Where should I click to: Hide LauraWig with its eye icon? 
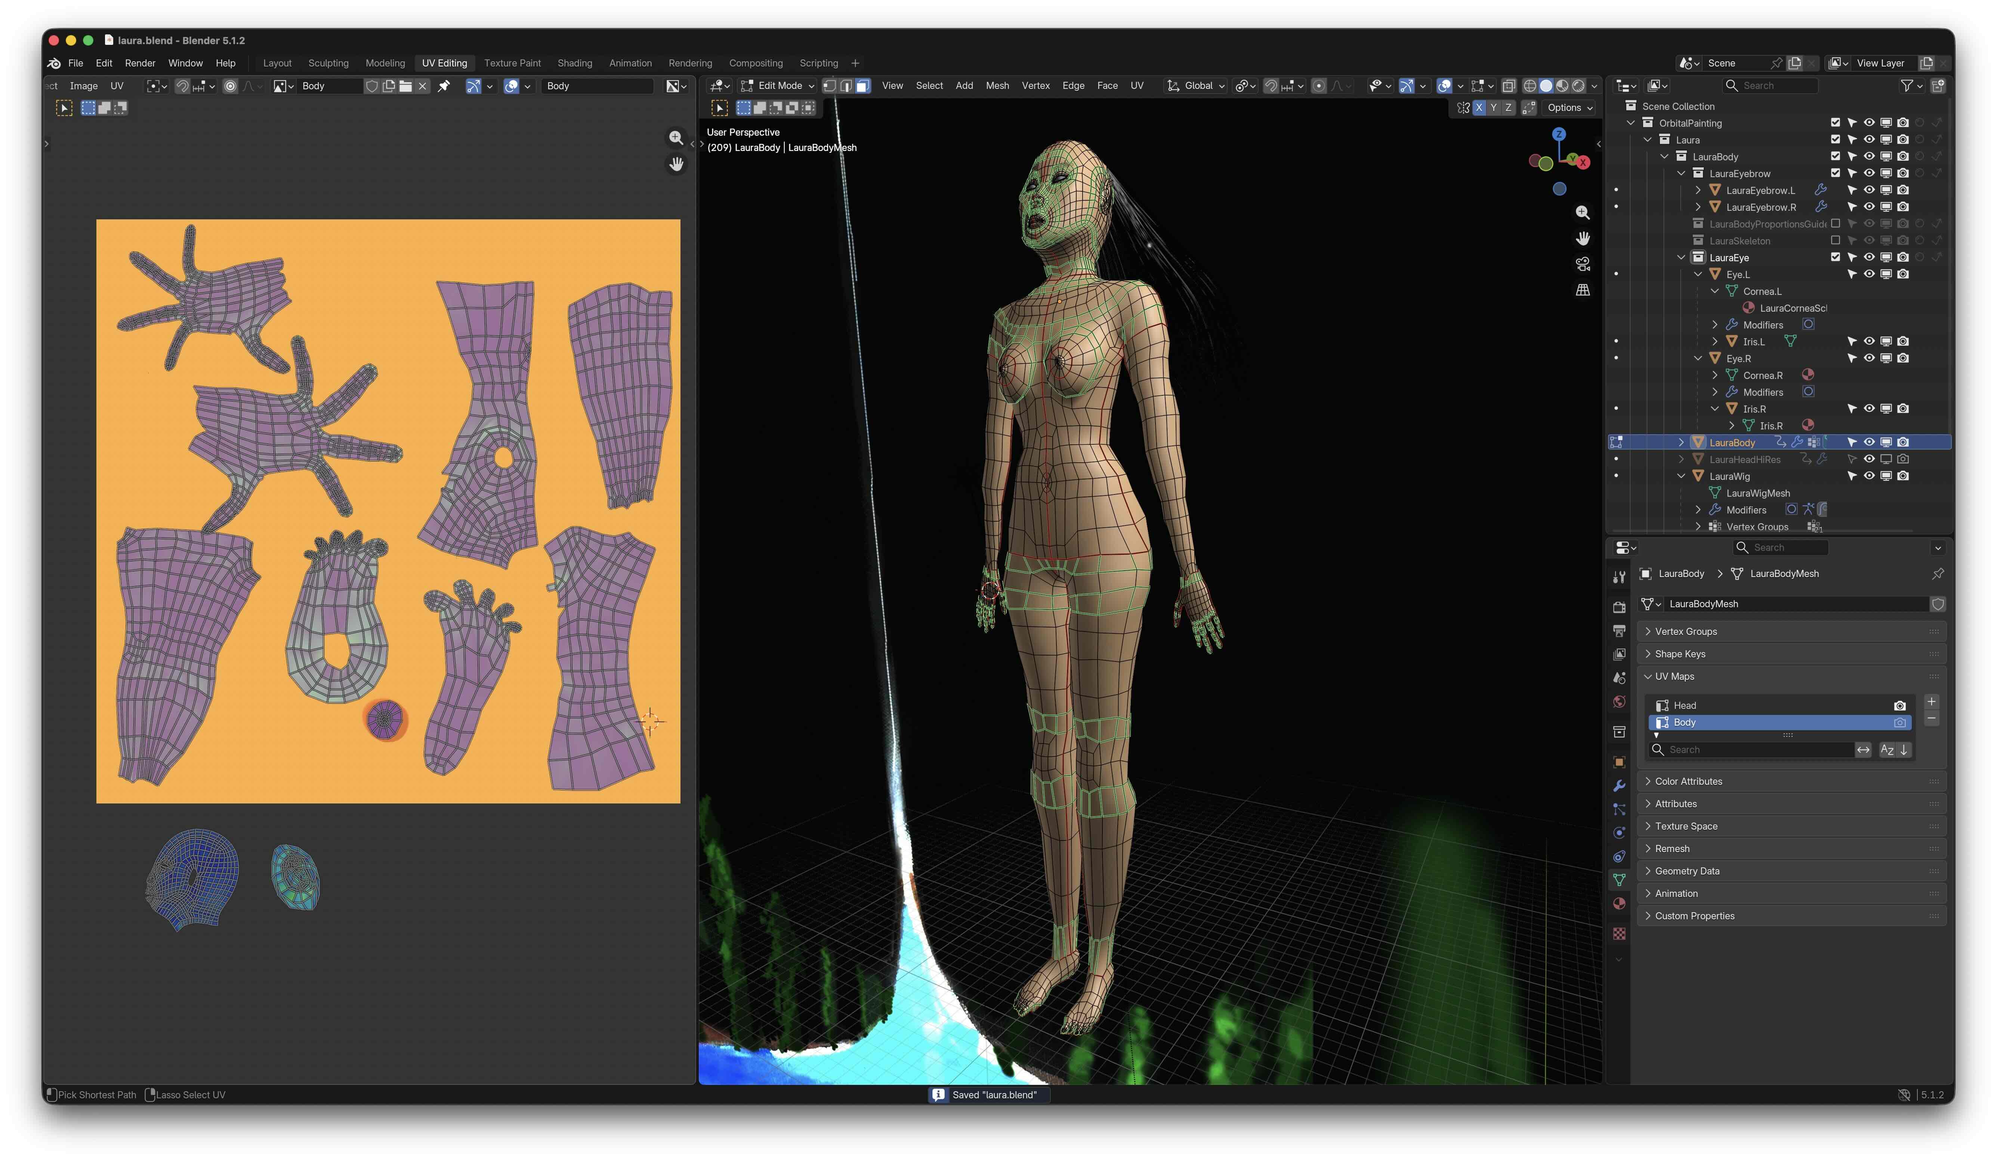[1868, 476]
